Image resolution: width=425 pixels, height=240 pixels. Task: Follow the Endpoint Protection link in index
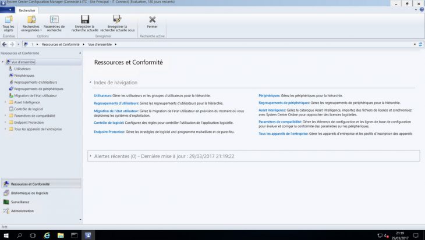tap(109, 132)
